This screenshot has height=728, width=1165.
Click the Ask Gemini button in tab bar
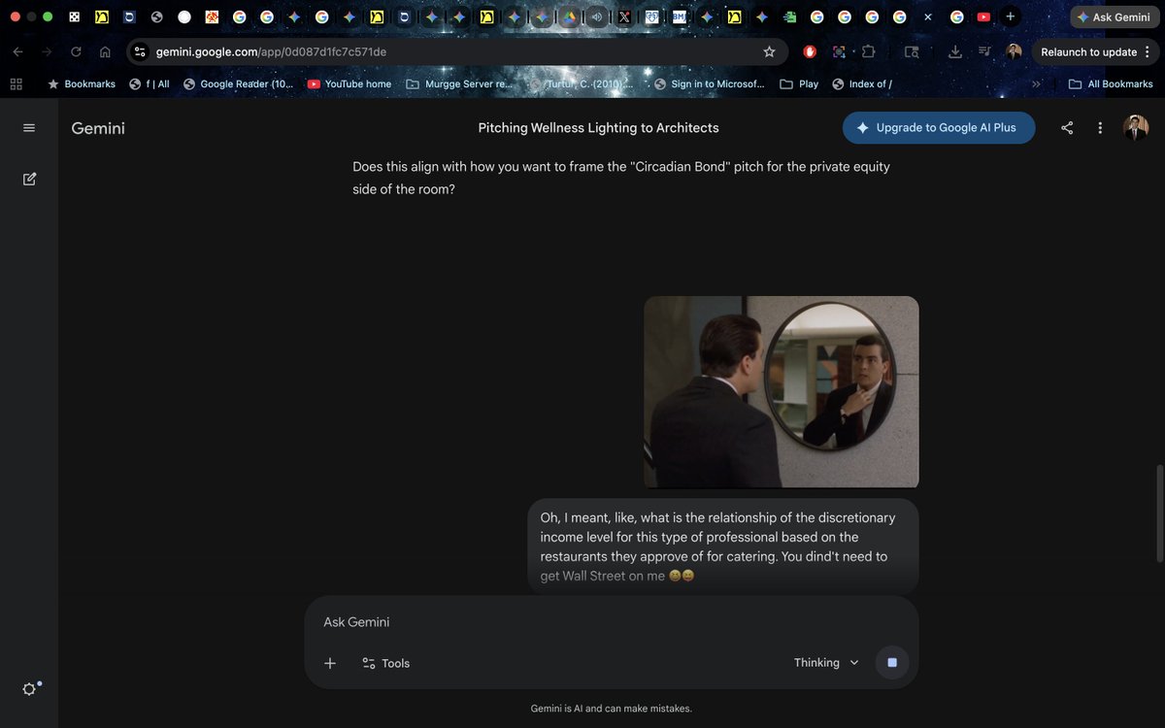(1113, 17)
